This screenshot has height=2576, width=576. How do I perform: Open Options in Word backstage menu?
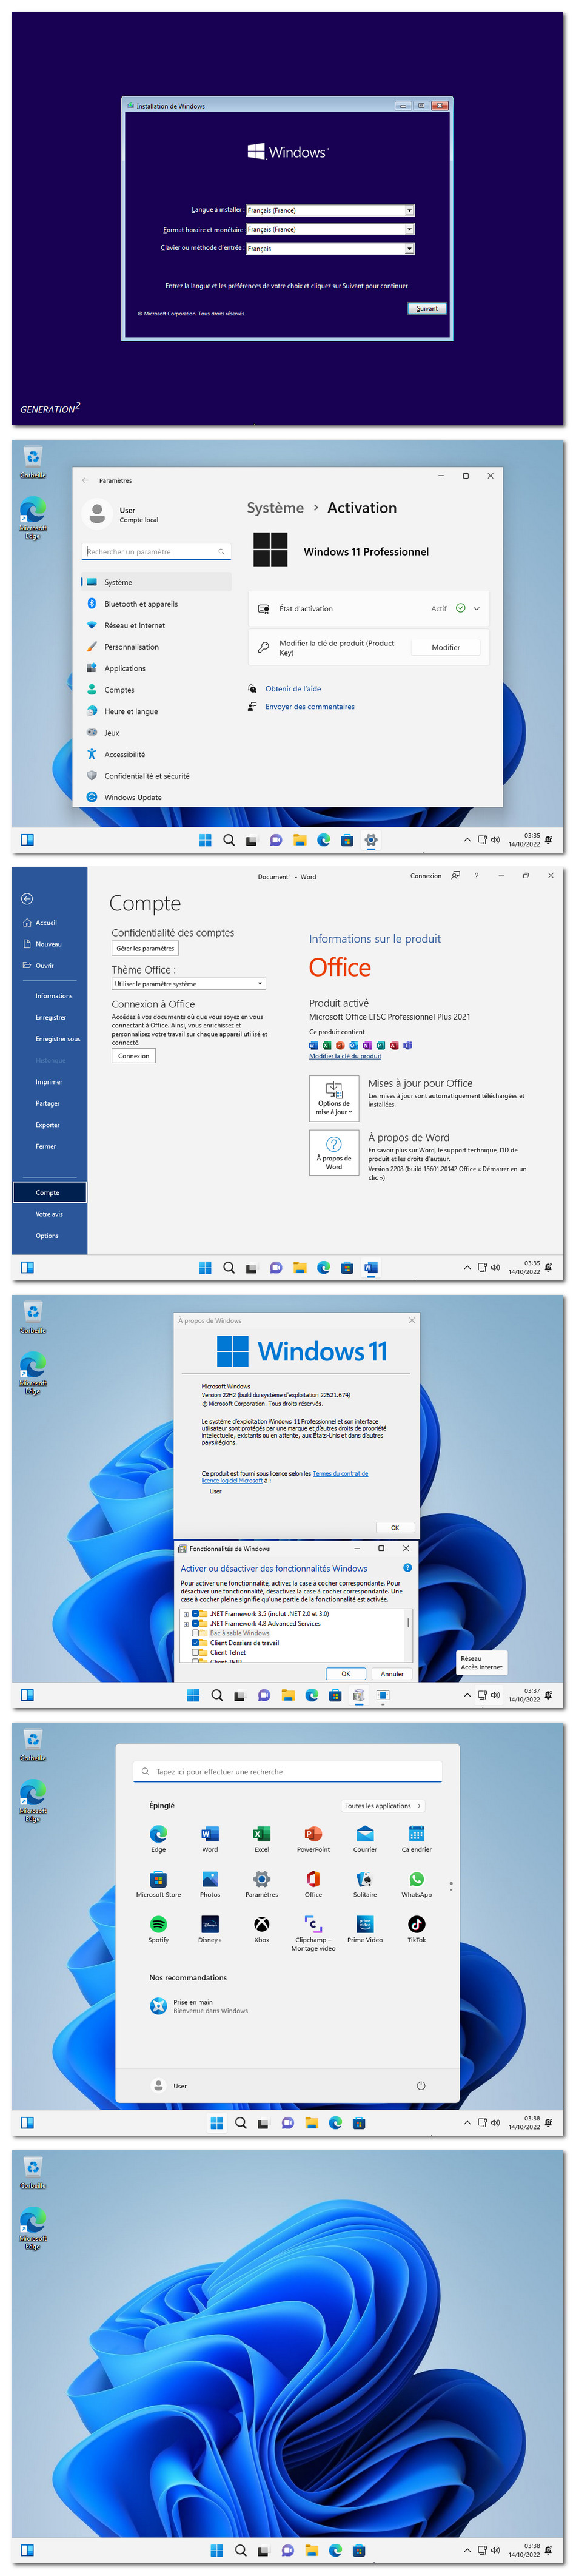[47, 1235]
